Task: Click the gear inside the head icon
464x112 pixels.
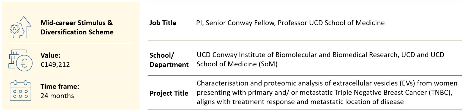Action: click(14, 29)
